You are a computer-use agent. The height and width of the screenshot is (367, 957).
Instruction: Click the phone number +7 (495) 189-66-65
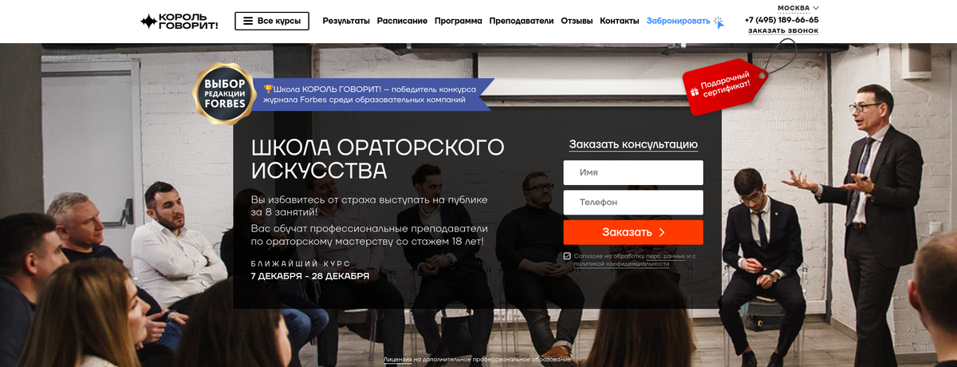[x=782, y=20]
